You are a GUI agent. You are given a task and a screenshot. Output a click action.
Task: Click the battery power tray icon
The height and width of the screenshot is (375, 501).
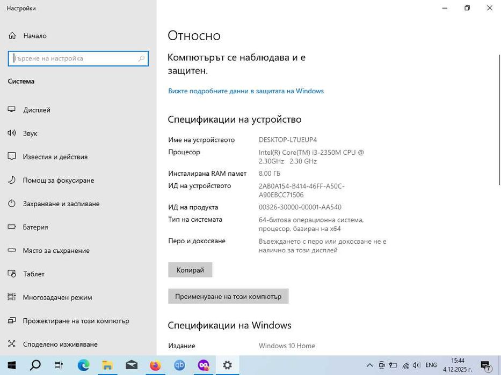(x=393, y=365)
